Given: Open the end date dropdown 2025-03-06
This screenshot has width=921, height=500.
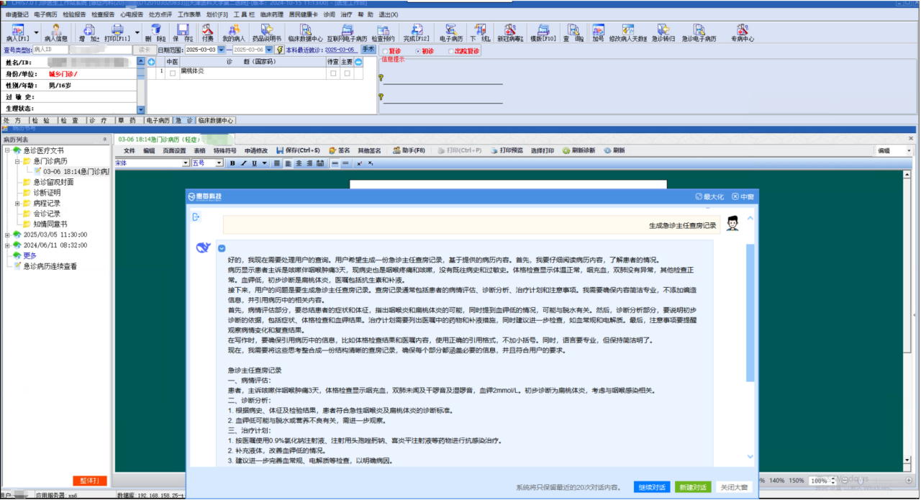Looking at the screenshot, I should coord(269,50).
